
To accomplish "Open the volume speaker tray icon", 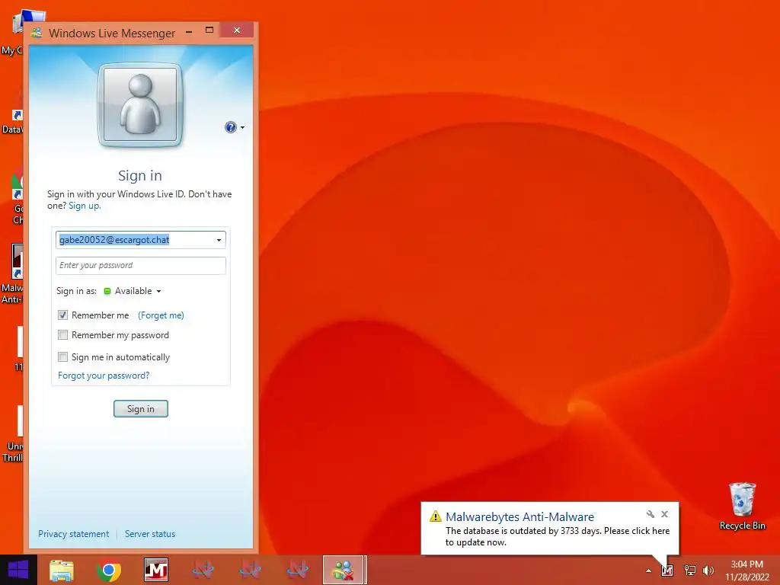I will click(x=708, y=571).
